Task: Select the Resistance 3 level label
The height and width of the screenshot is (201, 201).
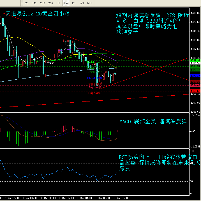Action: tap(94, 62)
